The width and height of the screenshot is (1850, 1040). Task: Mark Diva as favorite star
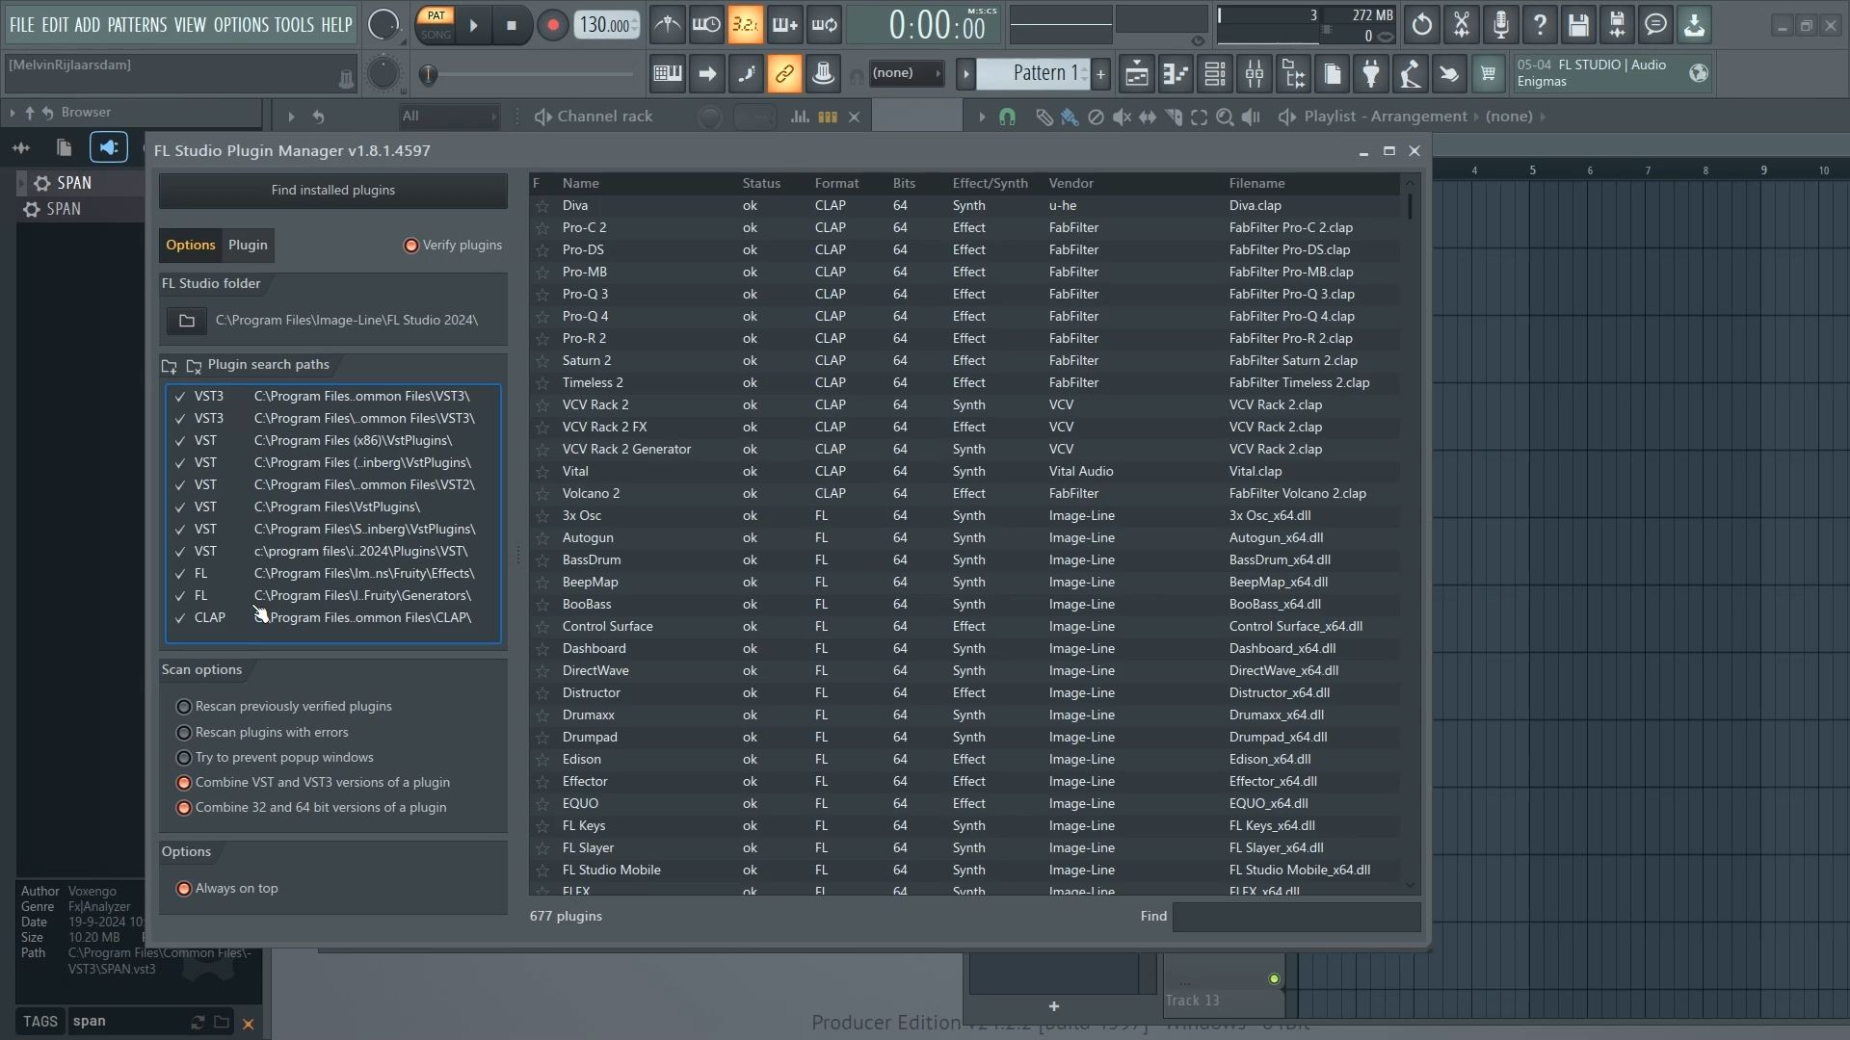pos(542,206)
